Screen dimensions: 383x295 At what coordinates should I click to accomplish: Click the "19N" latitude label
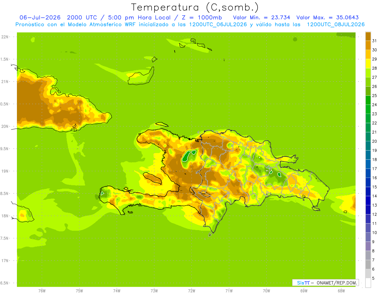(x=5, y=171)
